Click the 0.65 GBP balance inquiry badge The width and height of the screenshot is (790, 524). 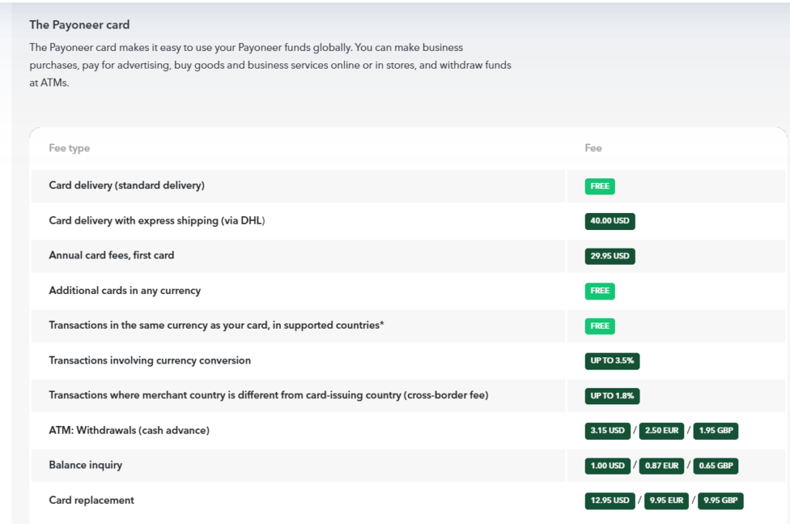[x=715, y=466]
